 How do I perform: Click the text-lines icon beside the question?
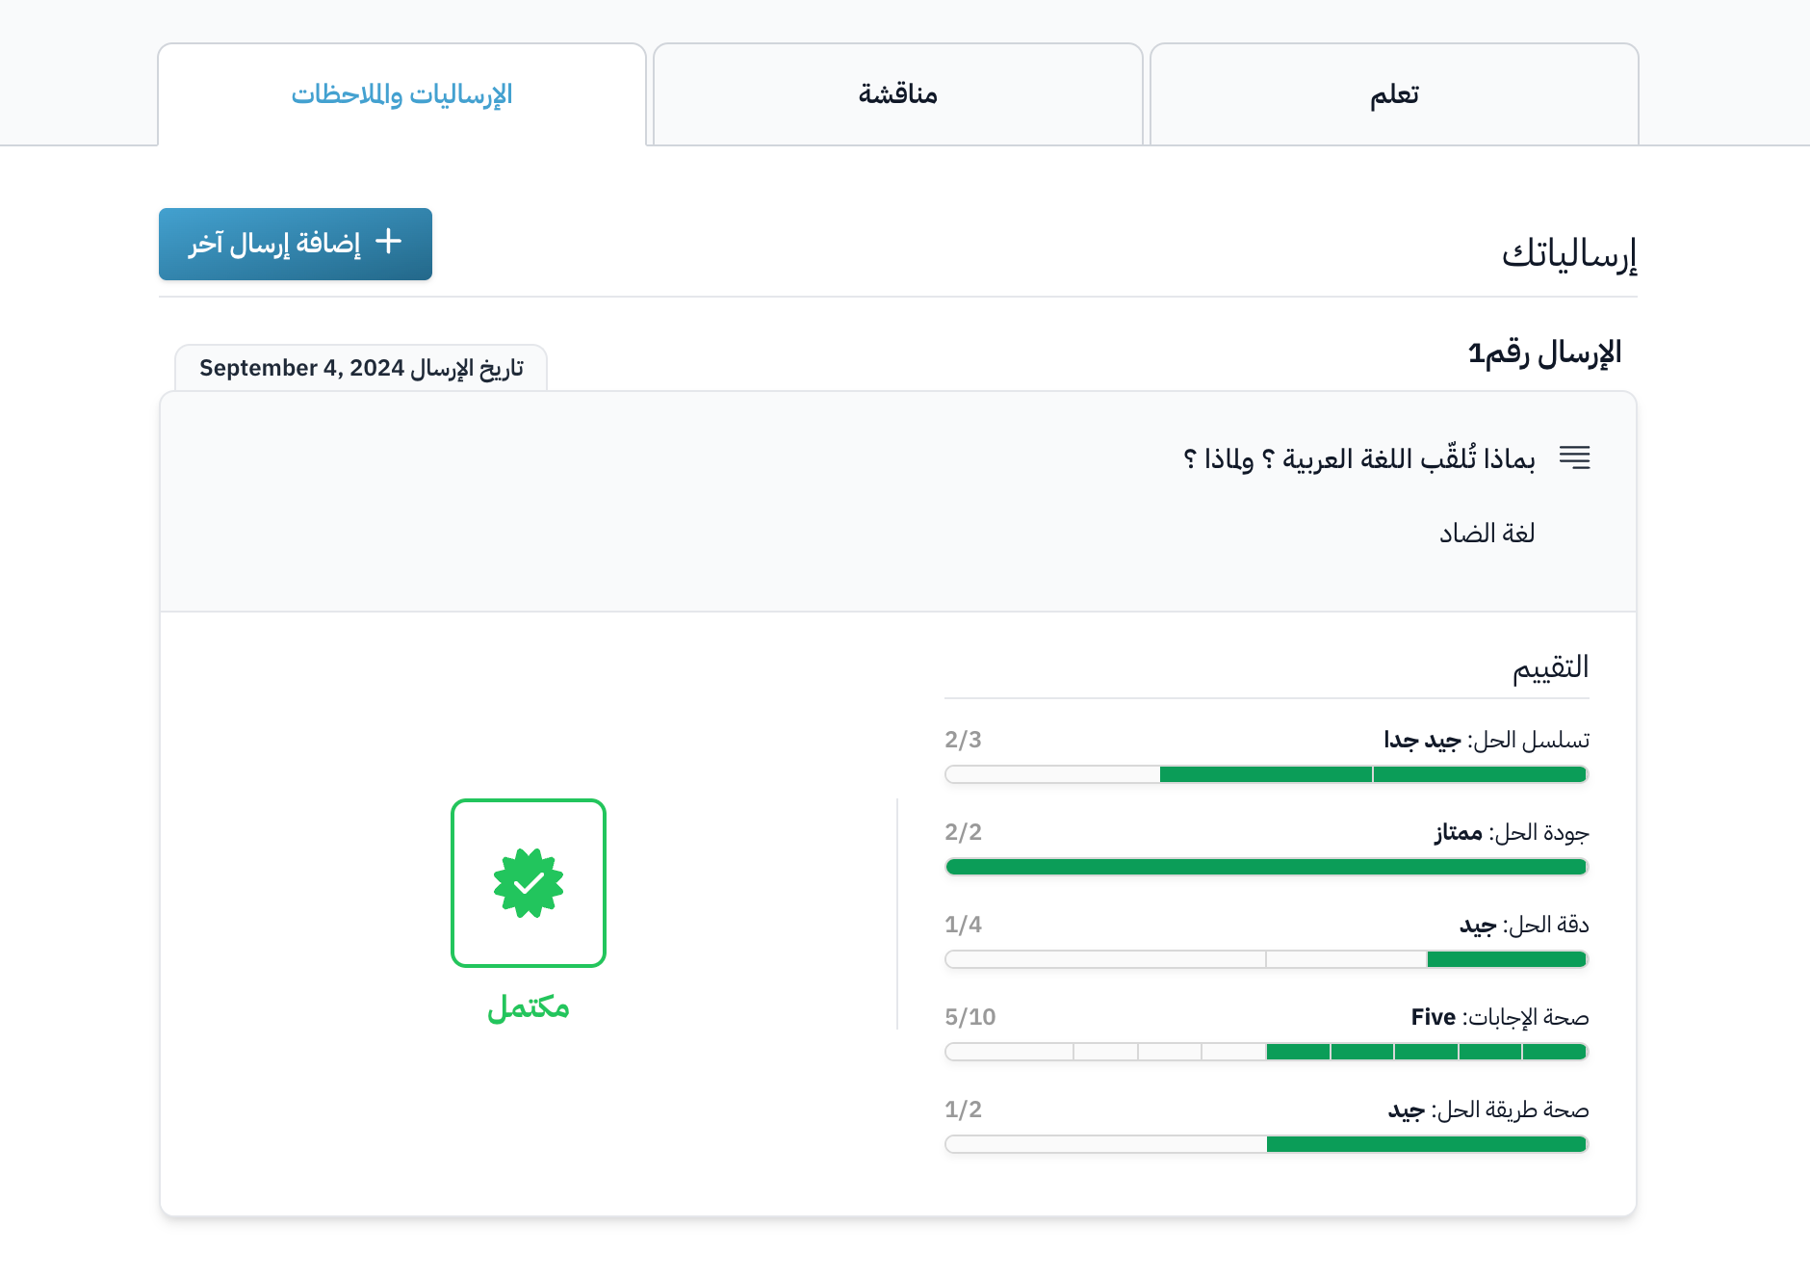[1574, 457]
